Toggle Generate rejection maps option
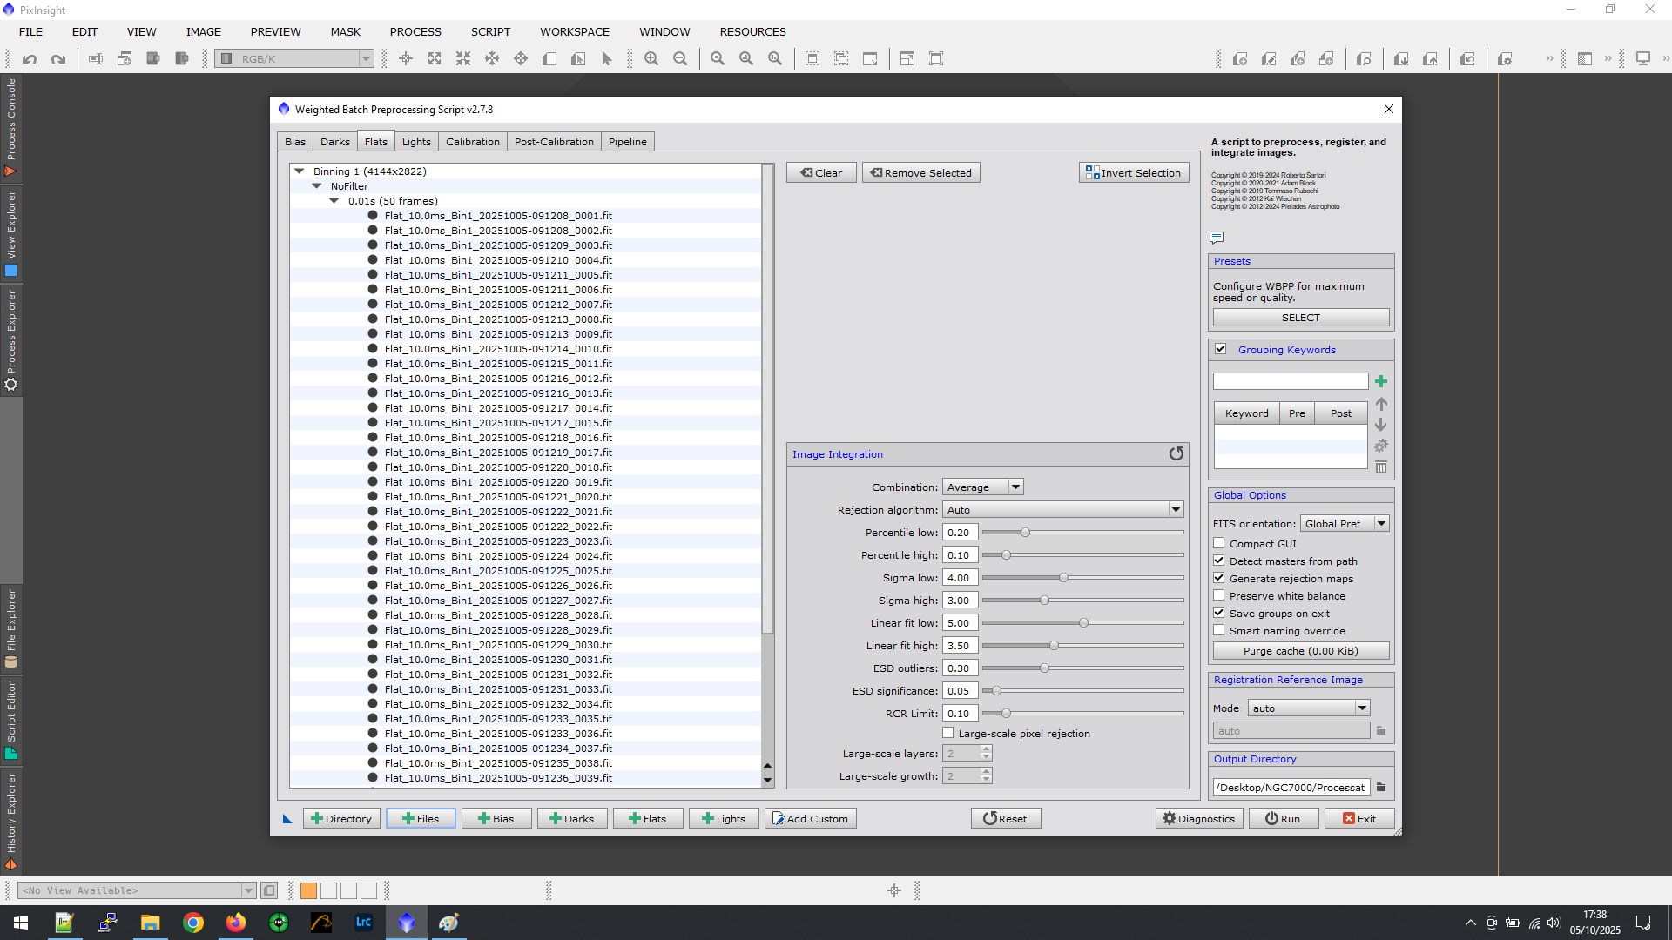The image size is (1672, 940). coord(1219,578)
